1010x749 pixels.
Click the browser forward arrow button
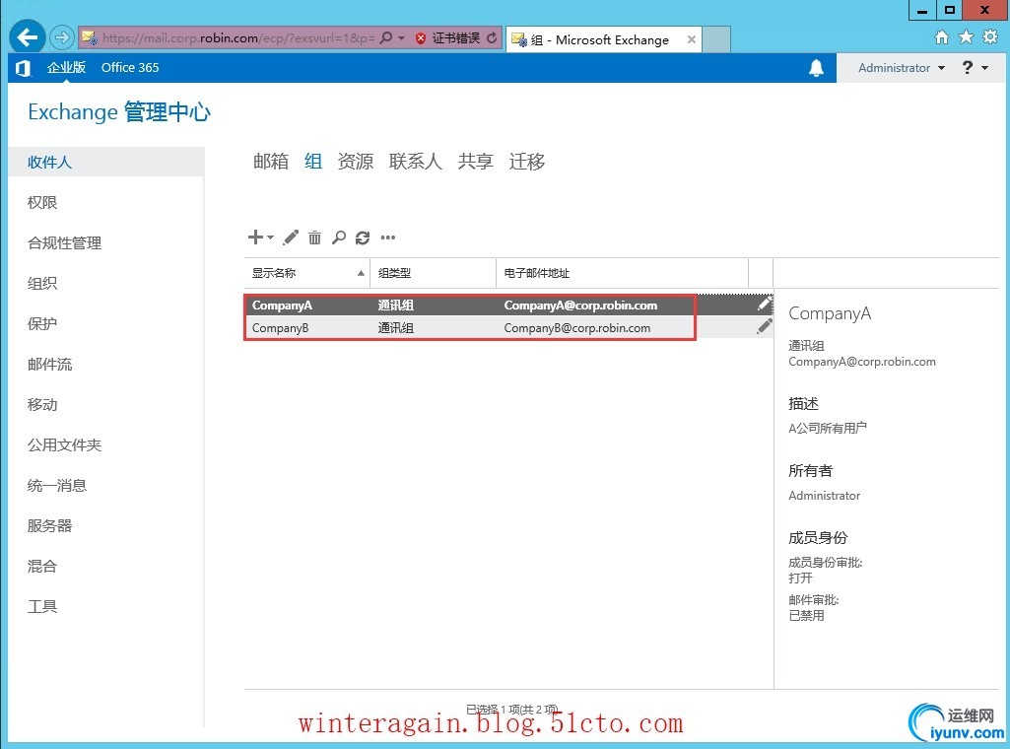point(62,38)
